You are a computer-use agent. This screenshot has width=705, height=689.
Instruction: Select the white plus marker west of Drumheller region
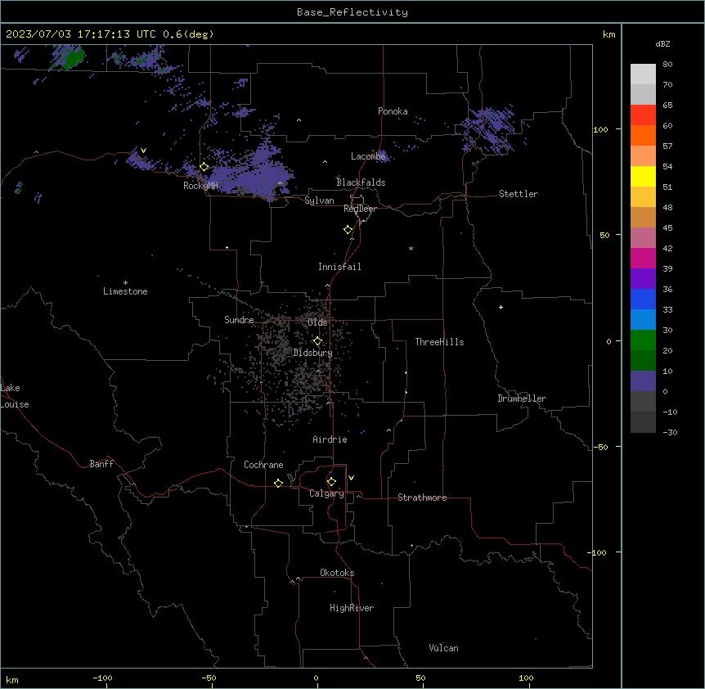pyautogui.click(x=501, y=307)
